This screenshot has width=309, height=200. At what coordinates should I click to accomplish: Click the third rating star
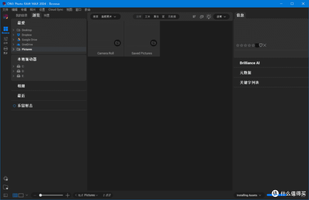pos(245,45)
